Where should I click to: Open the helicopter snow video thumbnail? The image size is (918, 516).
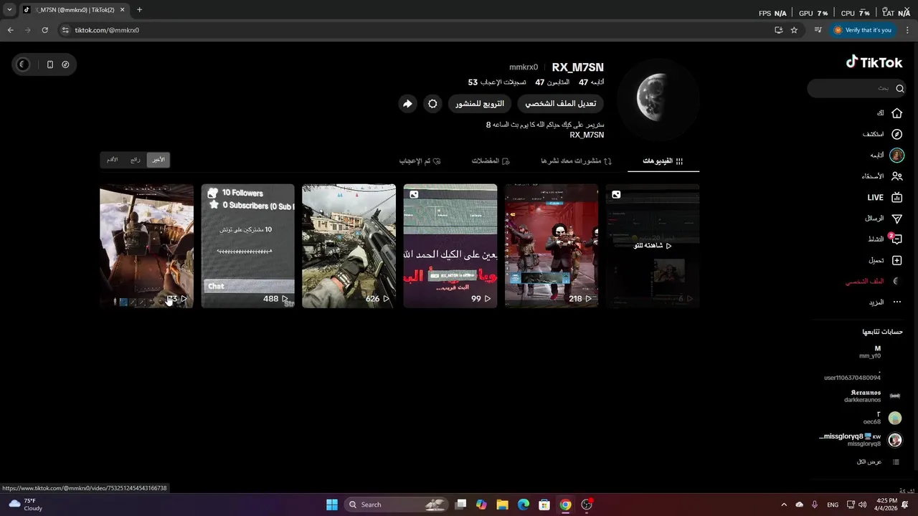click(x=146, y=246)
